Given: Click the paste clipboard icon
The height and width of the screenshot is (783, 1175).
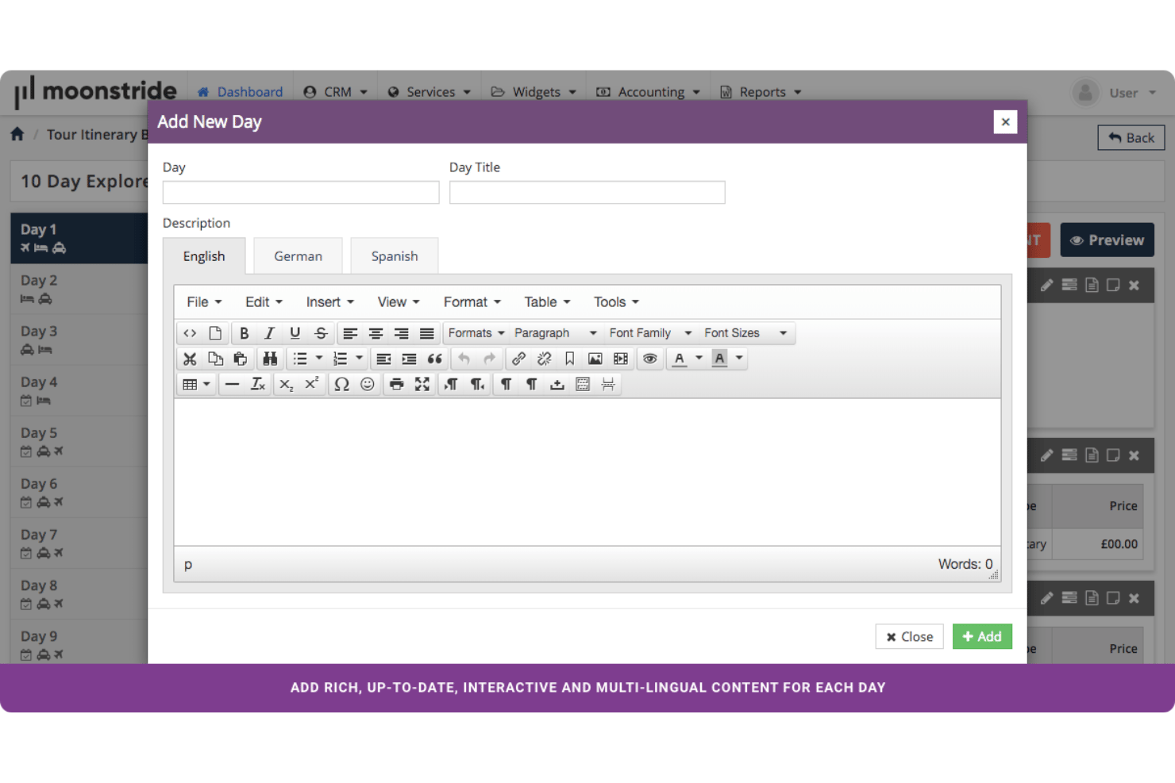Looking at the screenshot, I should click(x=241, y=359).
